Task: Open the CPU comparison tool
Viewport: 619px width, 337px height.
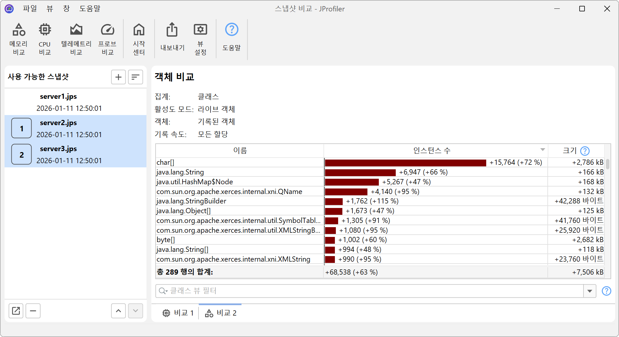Action: pyautogui.click(x=45, y=39)
